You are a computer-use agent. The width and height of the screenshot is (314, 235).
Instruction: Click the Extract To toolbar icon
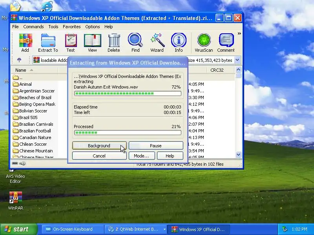(x=48, y=41)
